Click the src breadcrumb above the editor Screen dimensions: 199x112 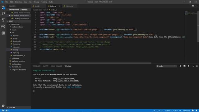coord(45,10)
